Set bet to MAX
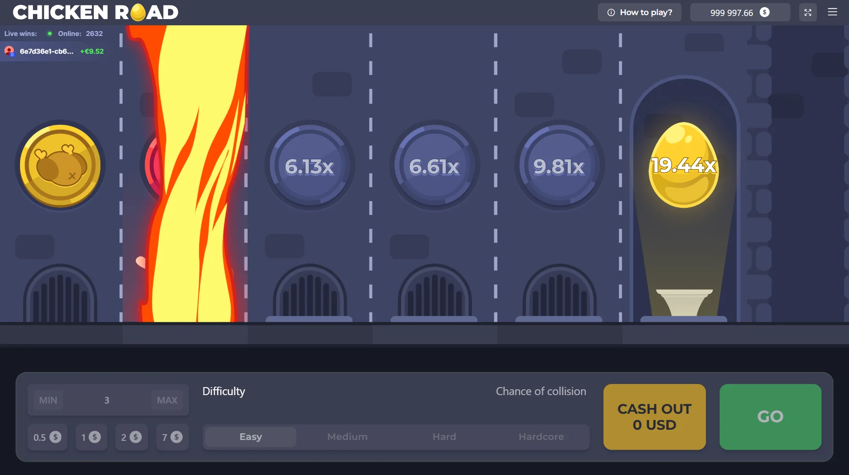Viewport: 849px width, 475px height. click(167, 400)
